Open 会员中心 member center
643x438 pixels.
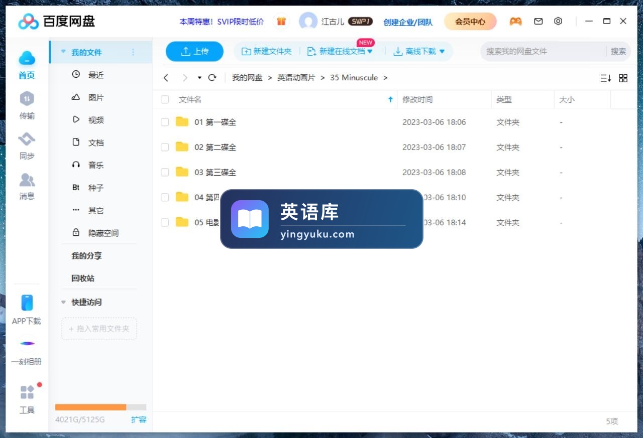click(470, 22)
